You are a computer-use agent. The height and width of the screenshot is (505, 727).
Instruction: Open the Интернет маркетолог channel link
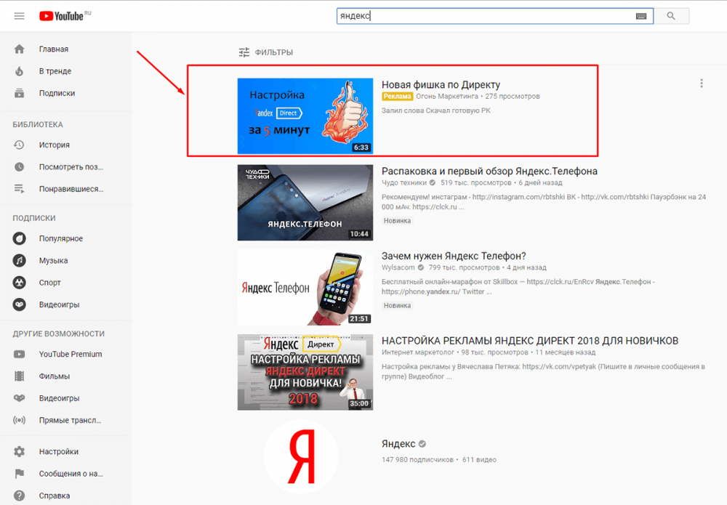(418, 352)
